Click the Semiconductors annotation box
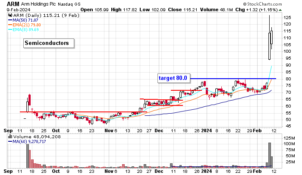 (x=49, y=43)
